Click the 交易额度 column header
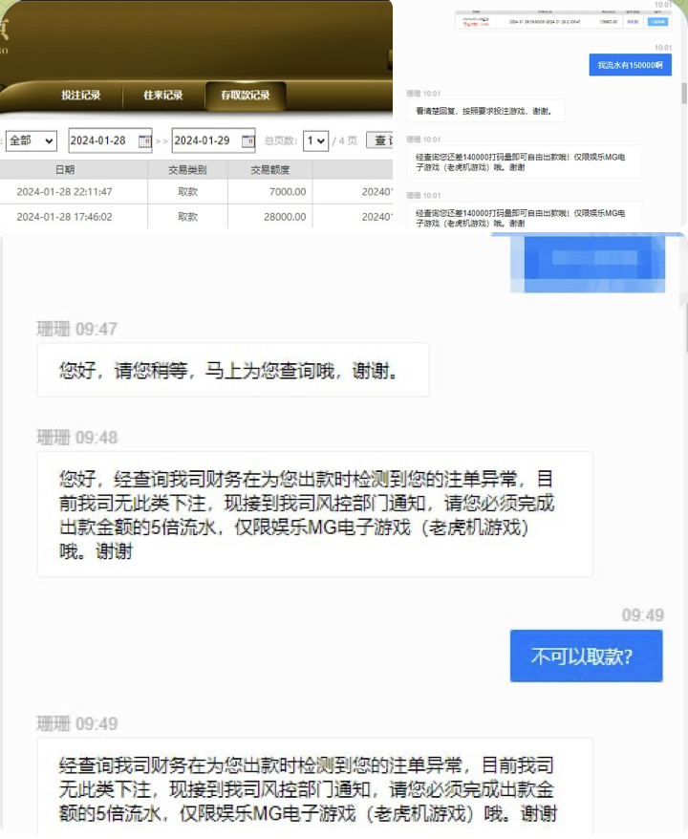 [270, 169]
